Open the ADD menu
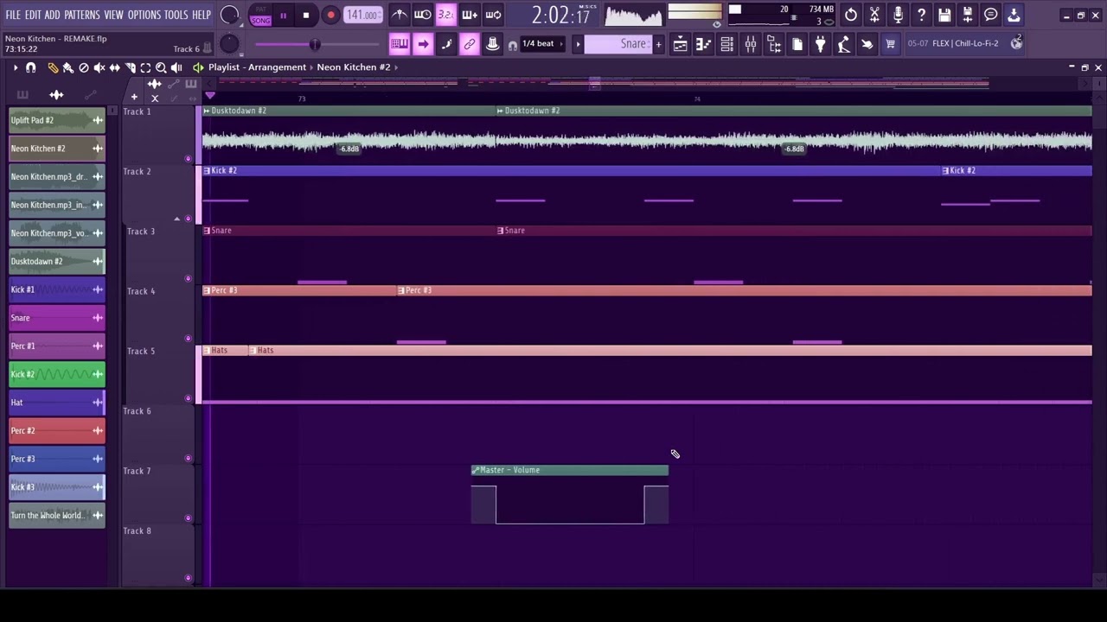This screenshot has height=622, width=1107. pos(53,15)
